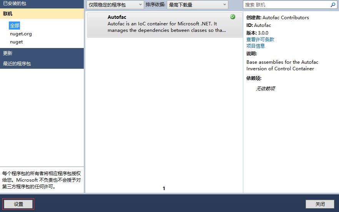This screenshot has width=339, height=212.
Task: Click the Microsoft license disclaimer text
Action: click(x=42, y=180)
